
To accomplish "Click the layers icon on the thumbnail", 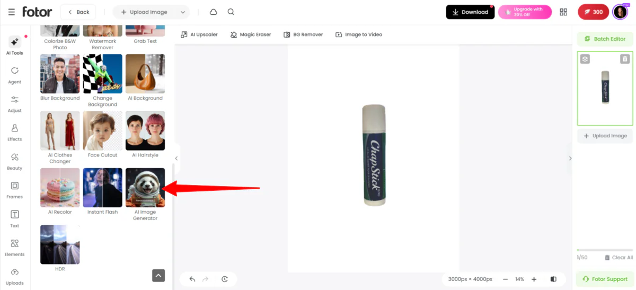I will click(x=585, y=59).
